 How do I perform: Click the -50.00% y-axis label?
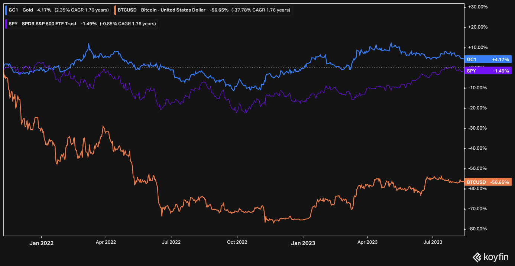478,168
